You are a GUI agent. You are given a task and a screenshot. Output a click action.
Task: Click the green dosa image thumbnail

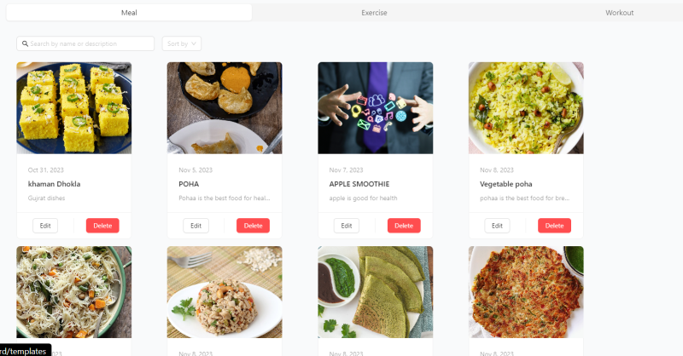tap(376, 292)
